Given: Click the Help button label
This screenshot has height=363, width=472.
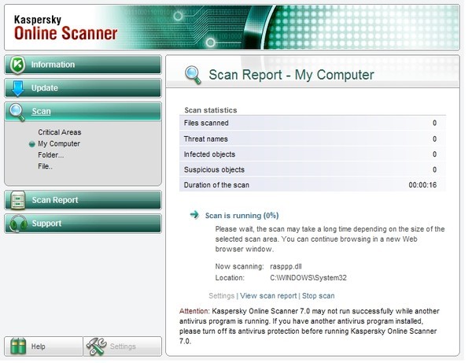Looking at the screenshot, I should (x=39, y=346).
